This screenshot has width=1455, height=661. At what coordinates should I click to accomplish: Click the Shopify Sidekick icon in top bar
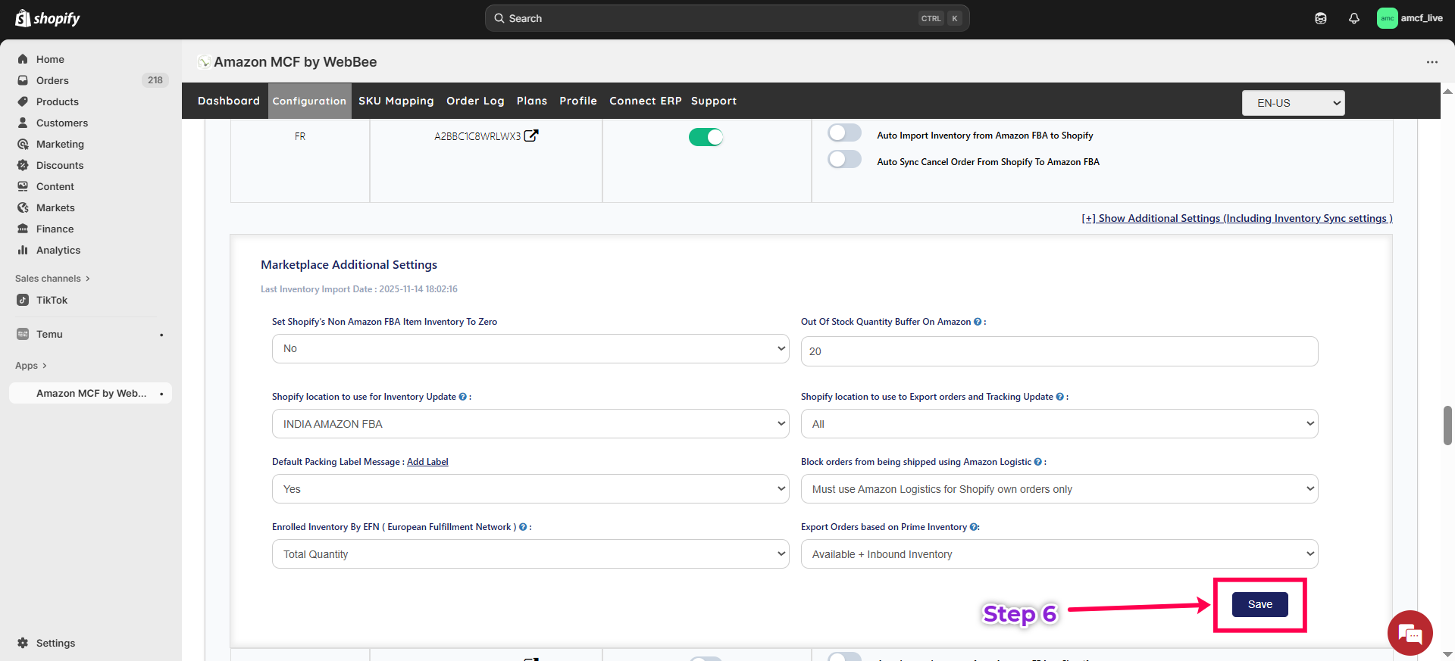[1320, 18]
